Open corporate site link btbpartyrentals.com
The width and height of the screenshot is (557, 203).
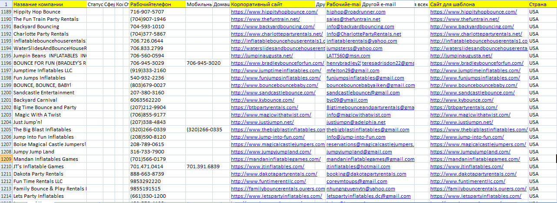pyautogui.click(x=264, y=107)
